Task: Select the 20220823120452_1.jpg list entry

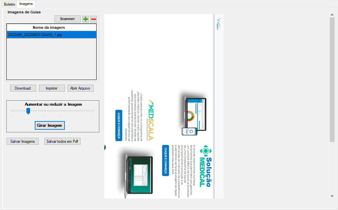Action: point(51,35)
